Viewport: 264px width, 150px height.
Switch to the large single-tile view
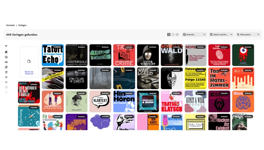coord(177,34)
